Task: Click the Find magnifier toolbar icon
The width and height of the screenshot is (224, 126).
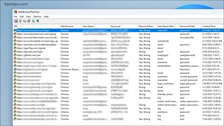Action: tap(33, 21)
